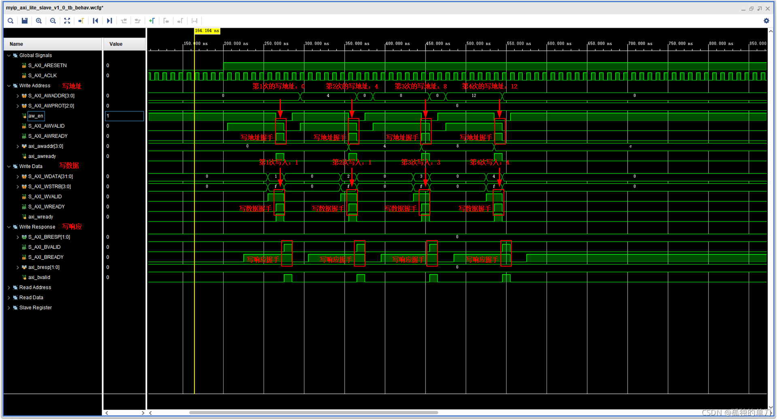Expand S_AXI_WDATA[31:0] bus bits
Viewport: 777px width, 420px height.
17,176
